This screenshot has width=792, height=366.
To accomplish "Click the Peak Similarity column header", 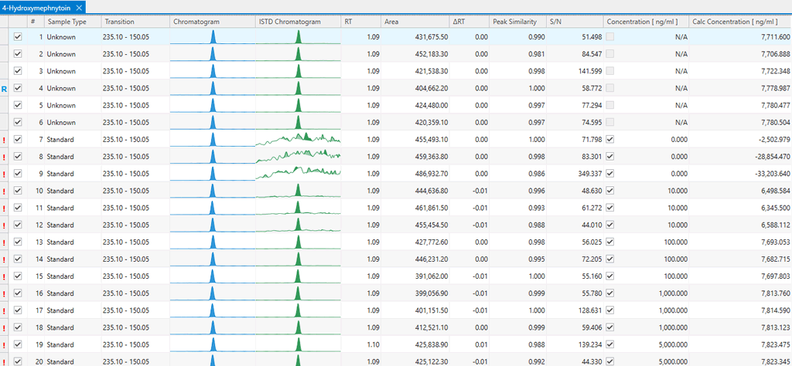I will pos(517,22).
